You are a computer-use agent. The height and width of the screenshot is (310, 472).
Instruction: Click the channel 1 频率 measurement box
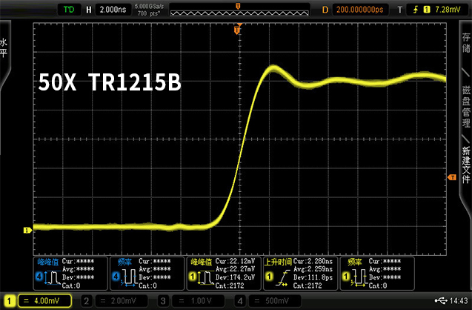pyautogui.click(x=377, y=274)
